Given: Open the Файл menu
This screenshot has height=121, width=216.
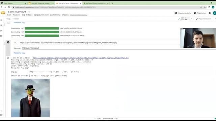Looking at the screenshot, I should pos(9,15).
